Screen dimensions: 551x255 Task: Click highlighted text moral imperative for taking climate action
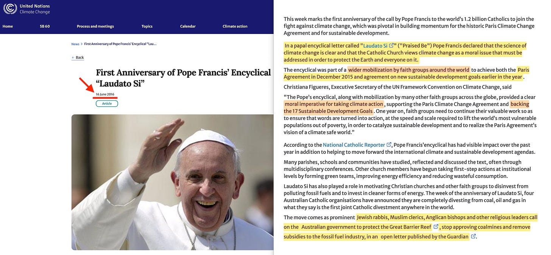(334, 104)
